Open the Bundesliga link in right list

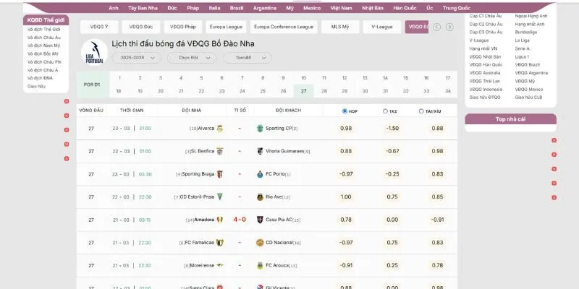click(x=526, y=33)
